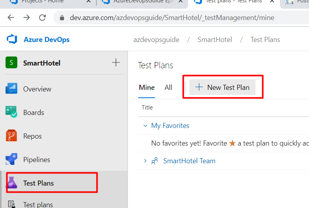
Task: Click the SmartHotel Team people icon
Action: tap(155, 161)
